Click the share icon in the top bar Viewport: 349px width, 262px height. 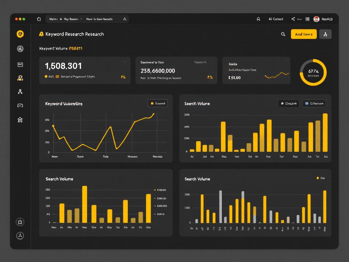tap(292, 19)
